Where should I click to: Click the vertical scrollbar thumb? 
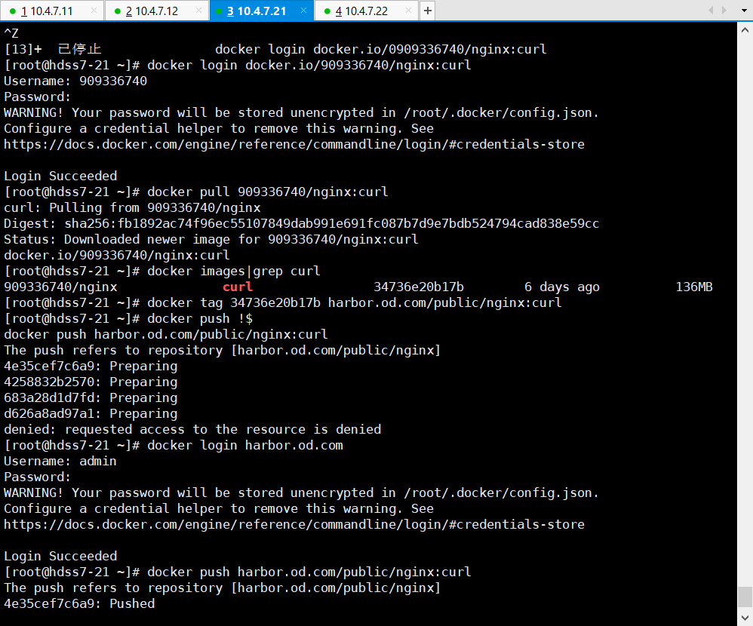click(x=745, y=597)
